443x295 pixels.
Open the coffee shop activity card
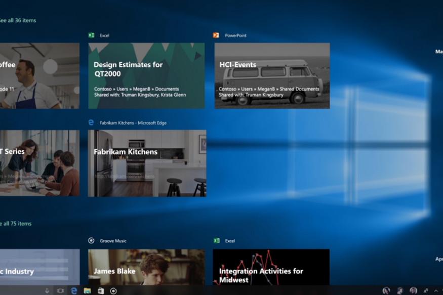(39, 76)
